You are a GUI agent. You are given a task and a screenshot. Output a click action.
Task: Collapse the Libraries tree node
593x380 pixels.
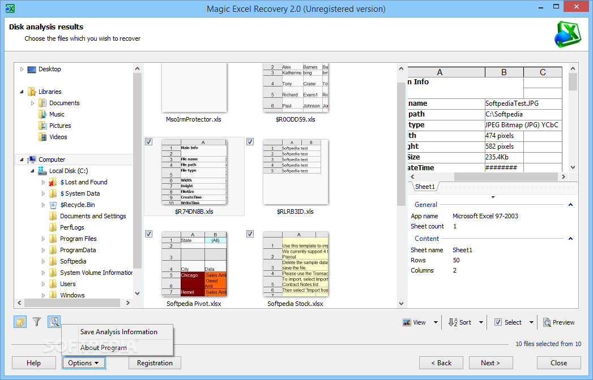tap(22, 92)
